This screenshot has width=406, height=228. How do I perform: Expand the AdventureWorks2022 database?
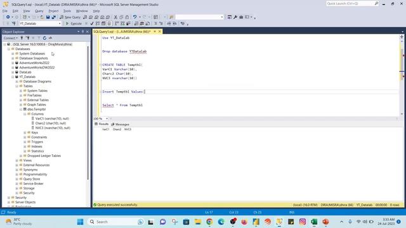13,63
